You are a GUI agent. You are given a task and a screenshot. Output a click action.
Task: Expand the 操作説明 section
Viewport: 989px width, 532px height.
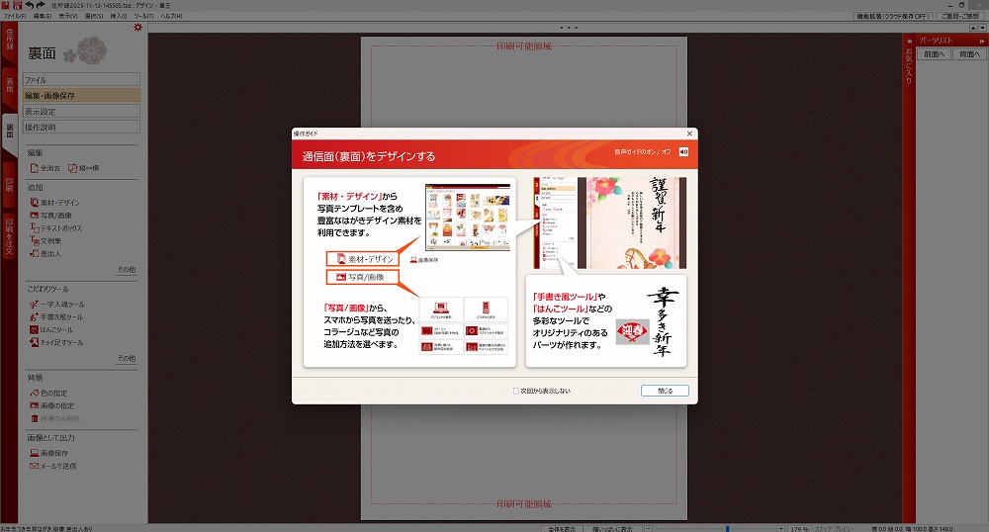[x=82, y=128]
